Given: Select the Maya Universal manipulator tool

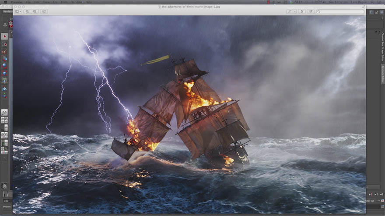Looking at the screenshot, I should click(4, 81).
